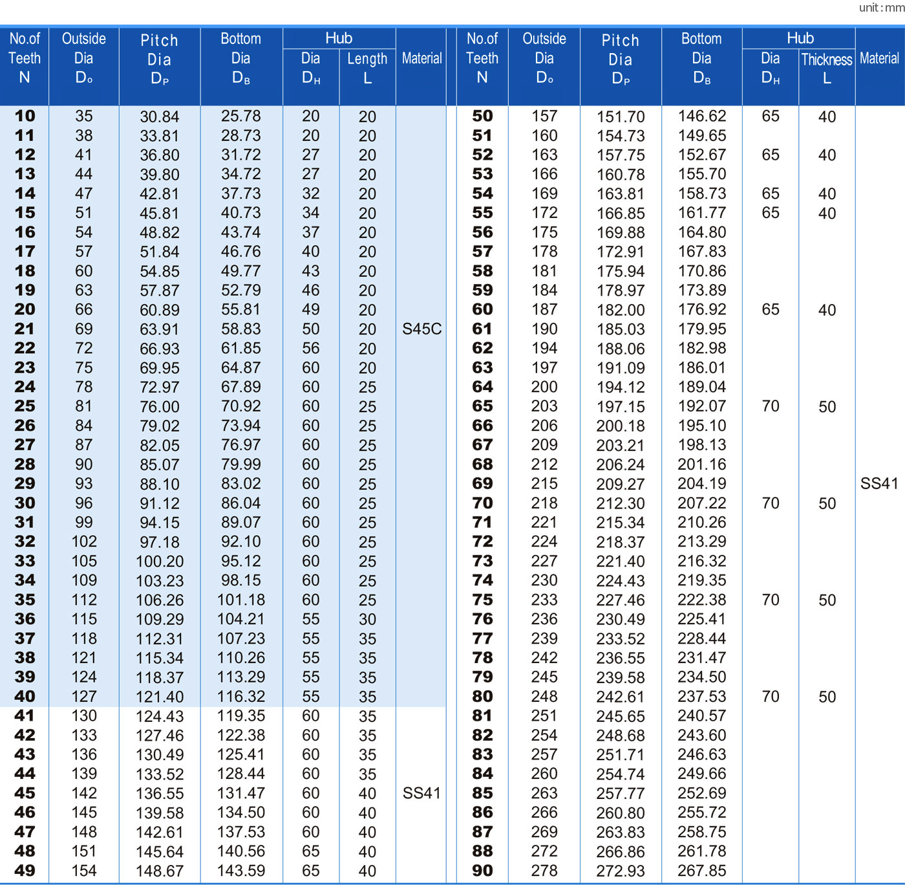Click the Length L column header
Screen dimensions: 905x885
(x=367, y=68)
